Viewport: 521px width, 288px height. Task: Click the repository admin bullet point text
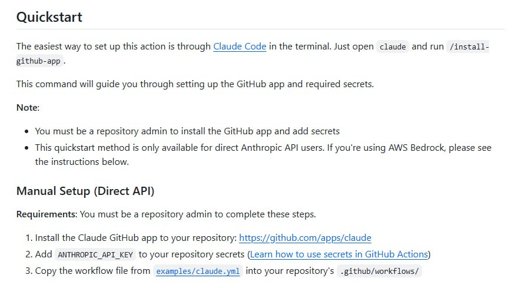pyautogui.click(x=187, y=131)
